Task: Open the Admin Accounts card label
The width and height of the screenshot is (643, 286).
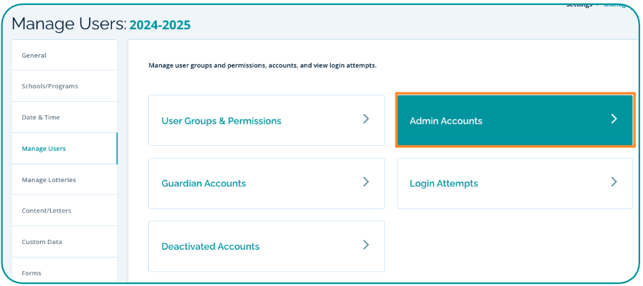Action: coord(446,121)
